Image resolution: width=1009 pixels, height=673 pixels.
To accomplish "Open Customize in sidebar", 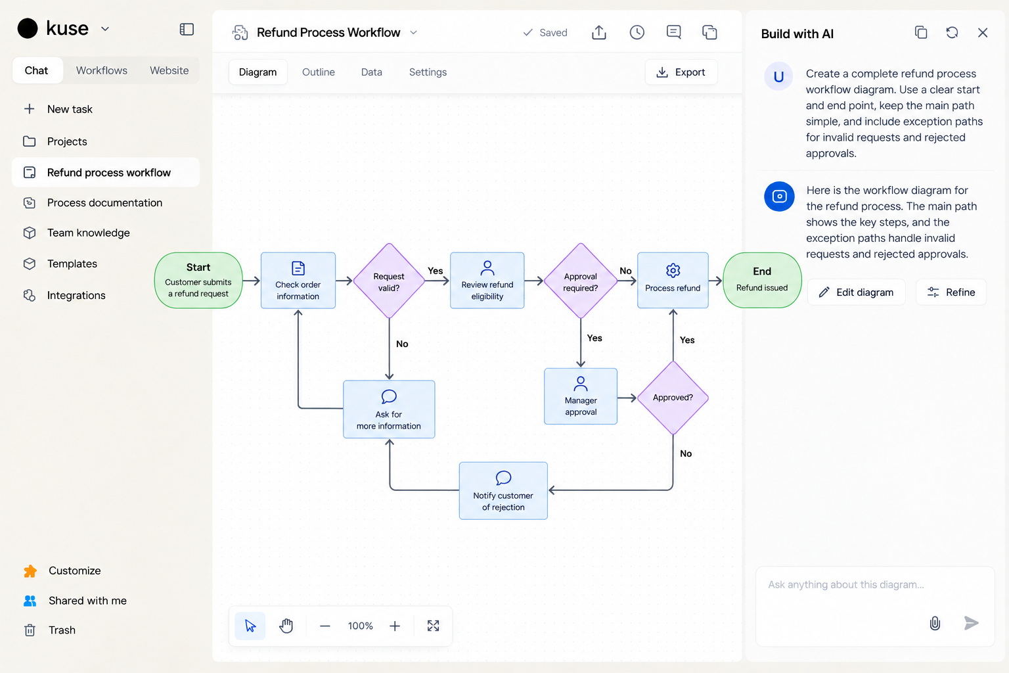I will click(x=106, y=570).
